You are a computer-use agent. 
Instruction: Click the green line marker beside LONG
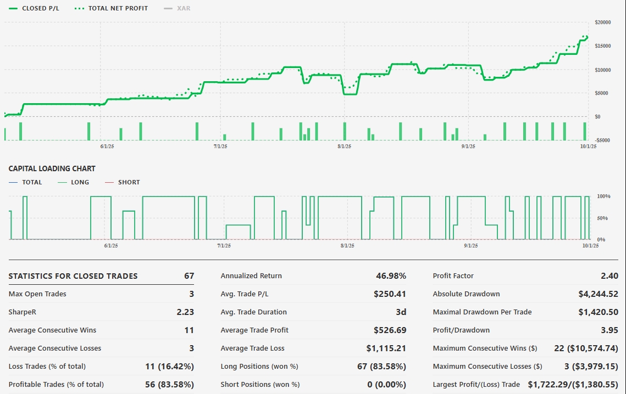tap(62, 182)
